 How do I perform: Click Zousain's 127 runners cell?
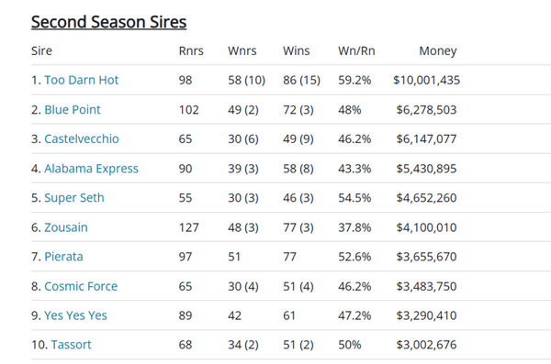tap(188, 227)
